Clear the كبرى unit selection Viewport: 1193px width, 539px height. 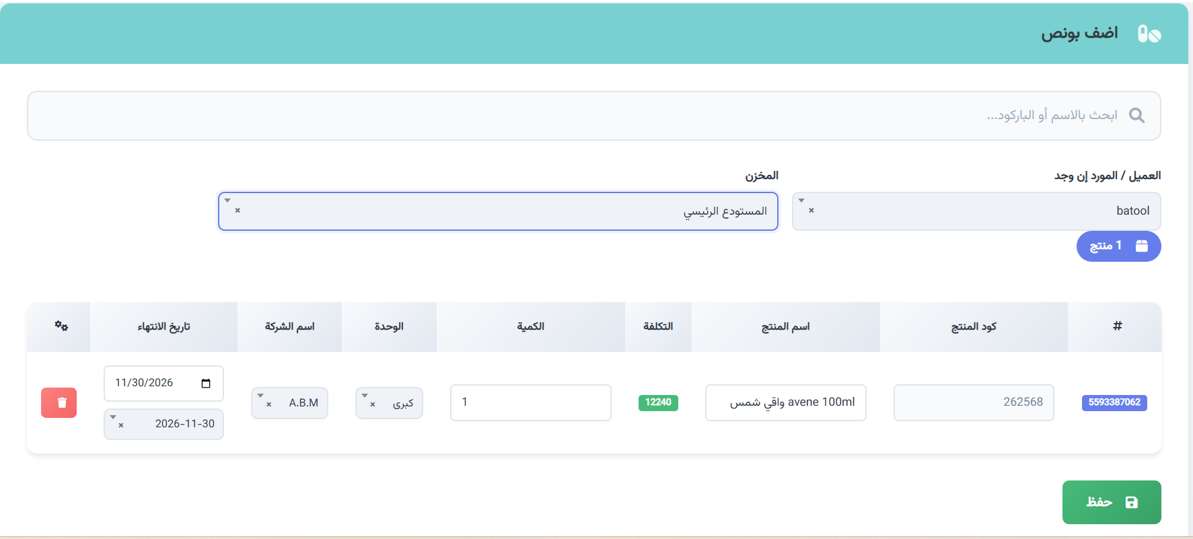pyautogui.click(x=372, y=404)
